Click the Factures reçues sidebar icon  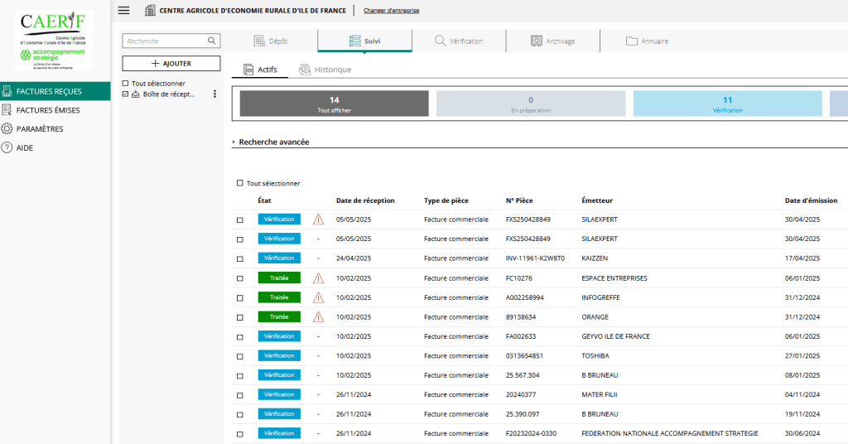click(7, 91)
